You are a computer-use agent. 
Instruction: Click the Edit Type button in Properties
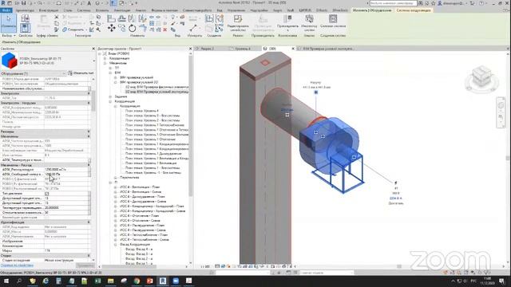[x=81, y=73]
